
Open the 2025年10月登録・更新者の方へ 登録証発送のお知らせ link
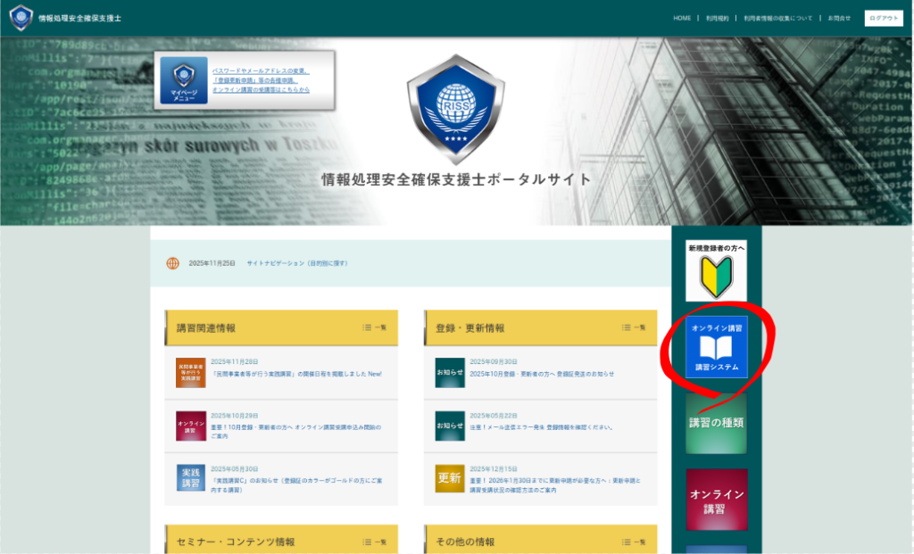pyautogui.click(x=542, y=374)
